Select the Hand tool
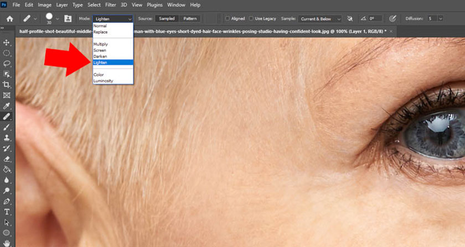The height and width of the screenshot is (247, 465). coord(7,243)
